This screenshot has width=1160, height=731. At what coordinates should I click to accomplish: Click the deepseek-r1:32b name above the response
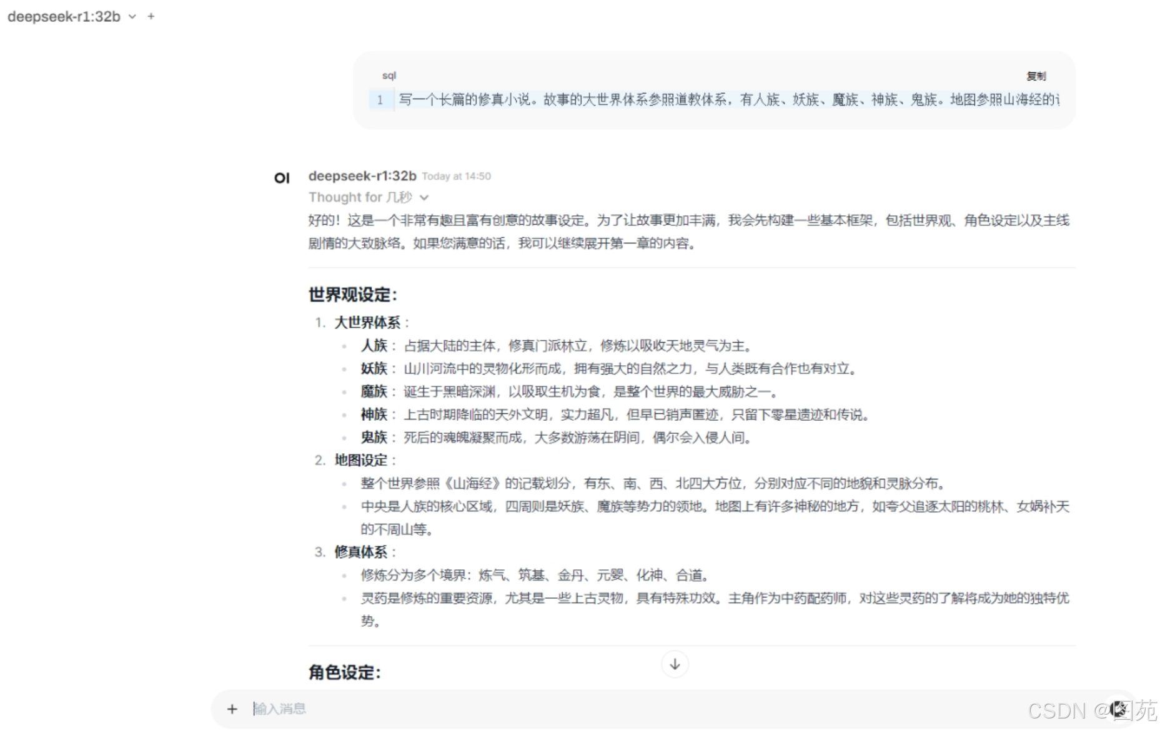[362, 175]
